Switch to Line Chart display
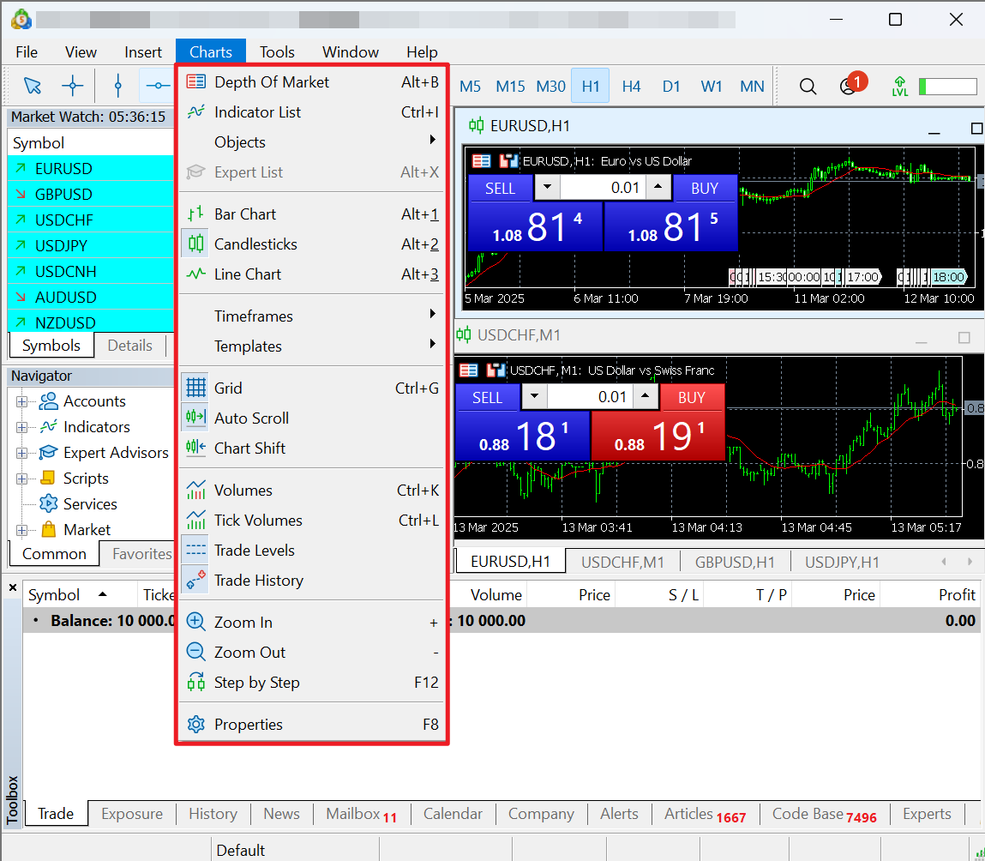The width and height of the screenshot is (985, 861). [x=247, y=274]
